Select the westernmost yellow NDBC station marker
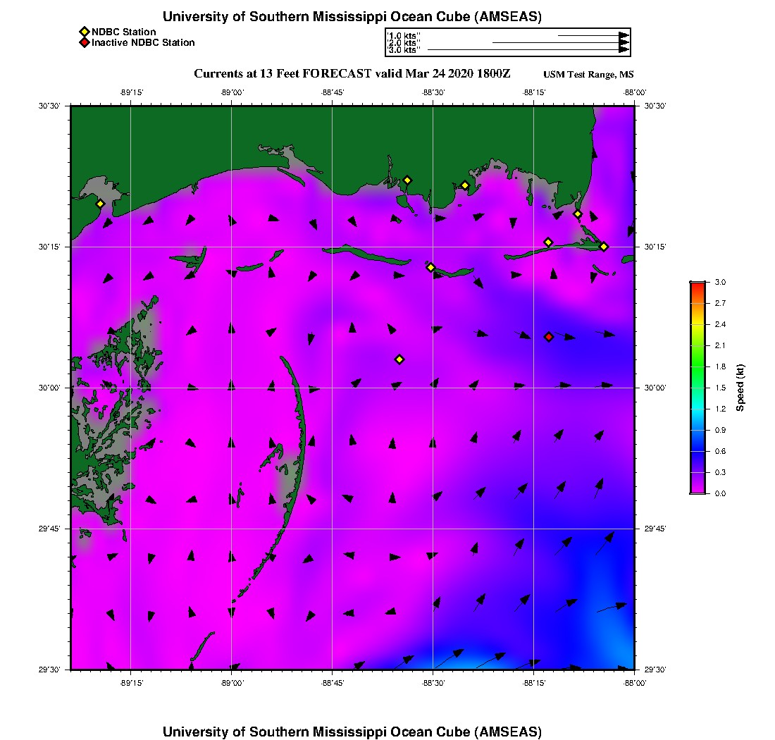The width and height of the screenshot is (775, 740). 100,204
